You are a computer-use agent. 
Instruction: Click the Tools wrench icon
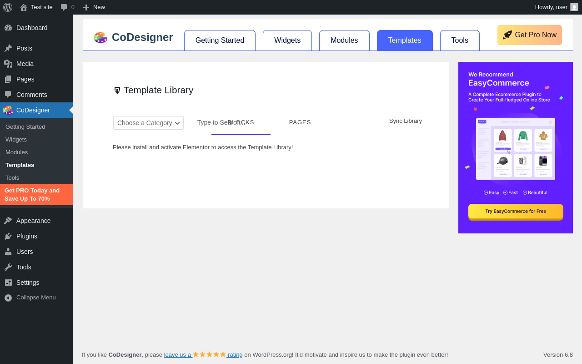pyautogui.click(x=8, y=267)
